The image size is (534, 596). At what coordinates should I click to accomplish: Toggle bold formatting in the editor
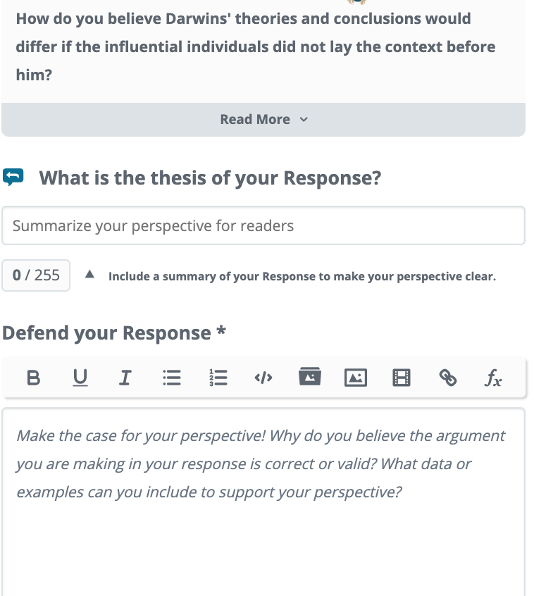(33, 378)
